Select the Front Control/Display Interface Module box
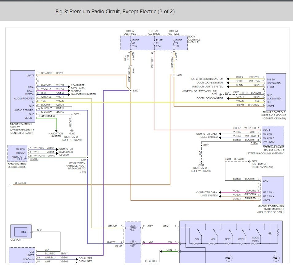293x267 pixels. (23, 96)
